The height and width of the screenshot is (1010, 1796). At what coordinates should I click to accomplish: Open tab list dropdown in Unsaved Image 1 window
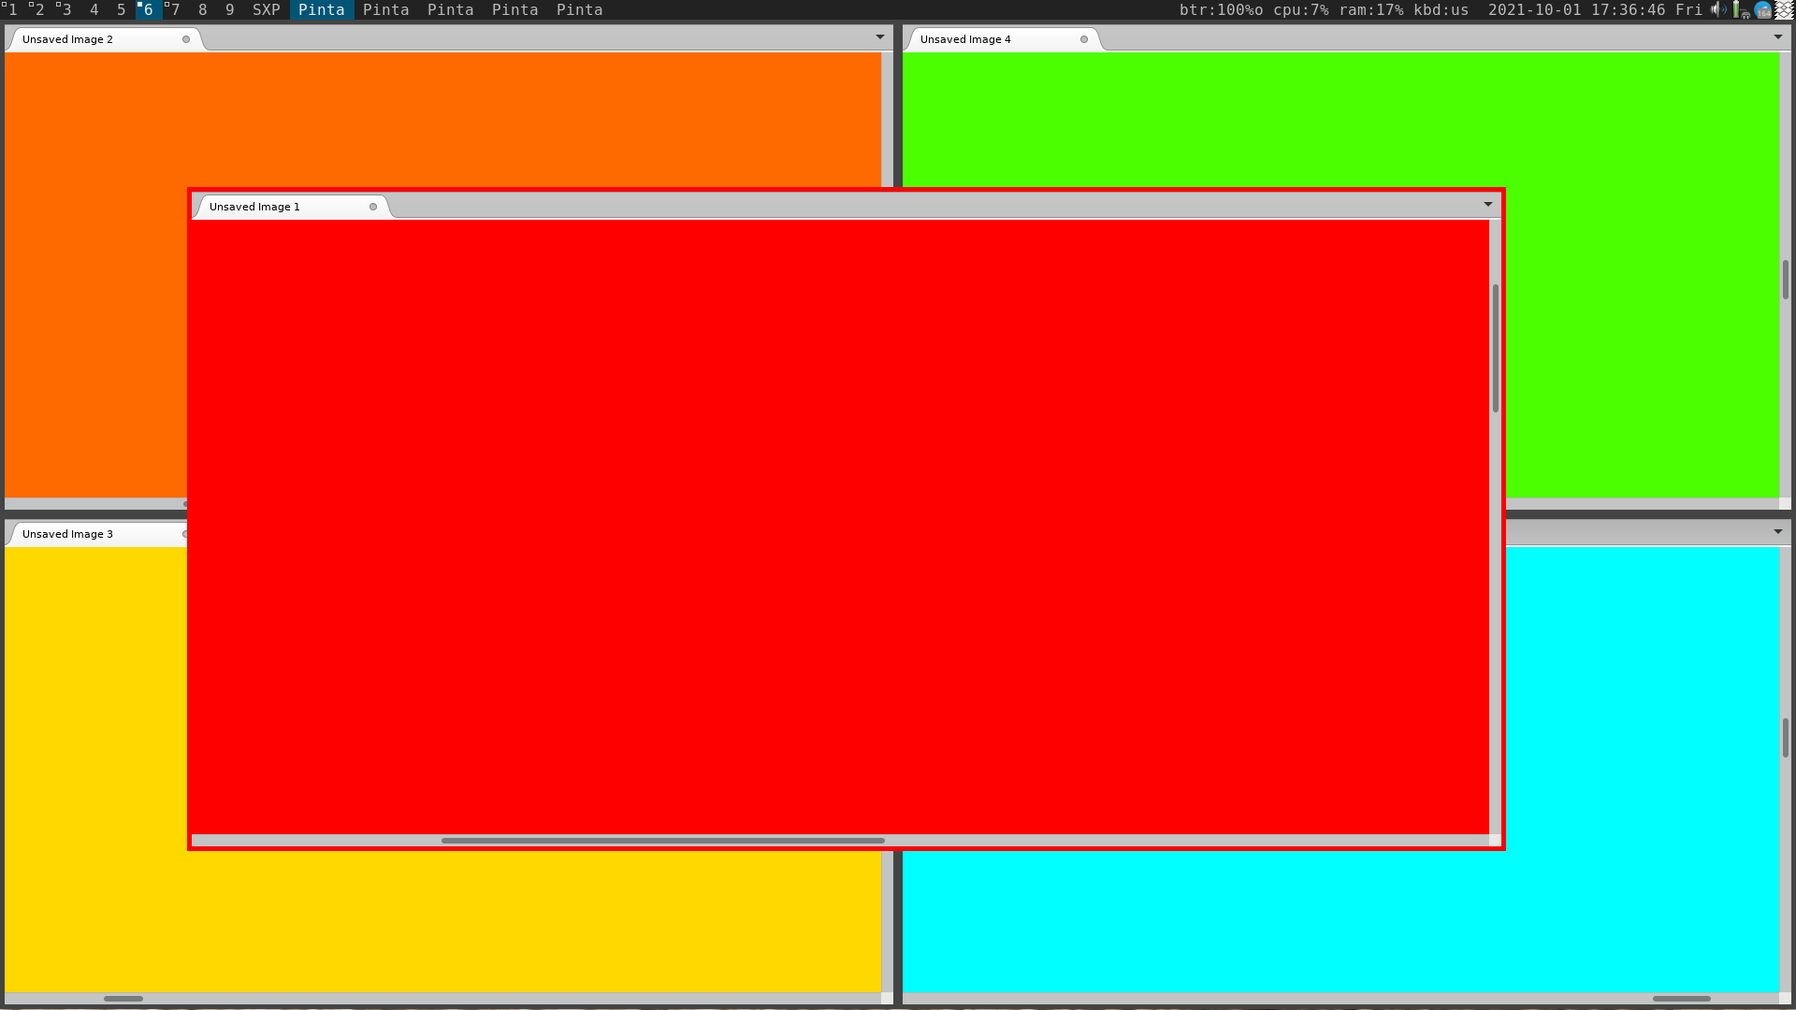tap(1487, 205)
